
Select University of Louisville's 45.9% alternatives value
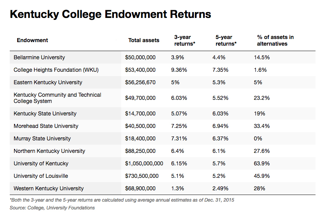pos(262,176)
